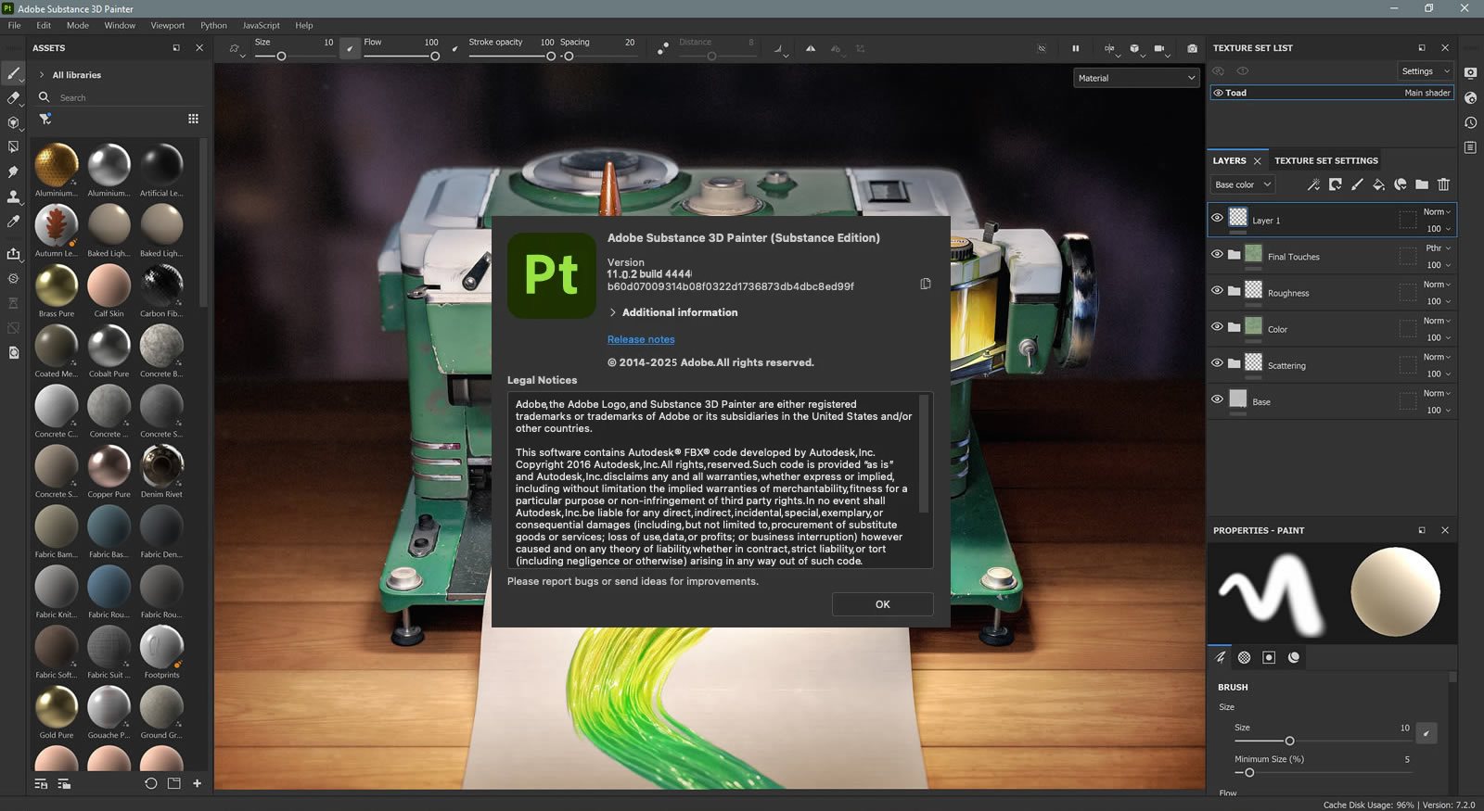Select the Material picker eyedropper
Viewport: 1484px width, 811px height.
click(x=13, y=222)
